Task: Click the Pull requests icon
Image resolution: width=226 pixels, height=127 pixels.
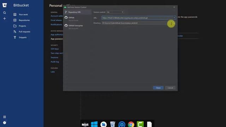Action: coord(15,32)
